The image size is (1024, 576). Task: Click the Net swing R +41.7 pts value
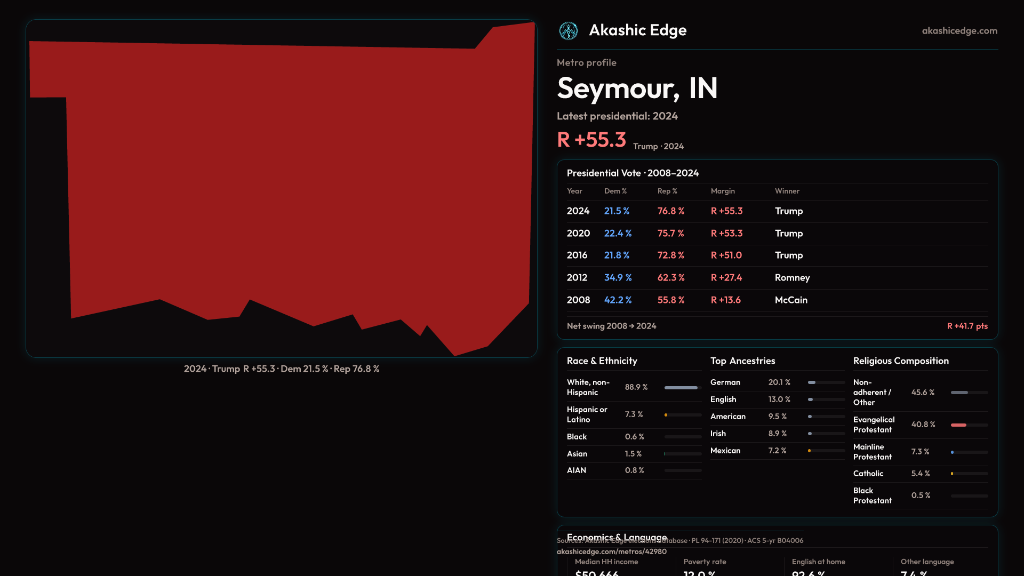coord(967,326)
